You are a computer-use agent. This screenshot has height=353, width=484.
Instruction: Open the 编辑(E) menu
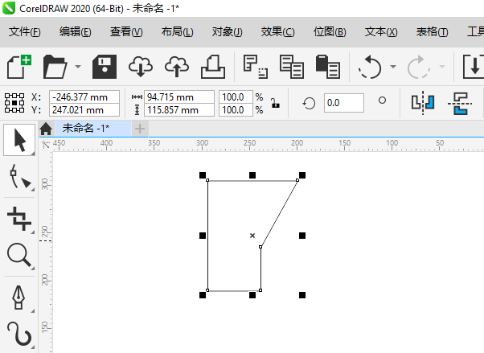coord(76,32)
